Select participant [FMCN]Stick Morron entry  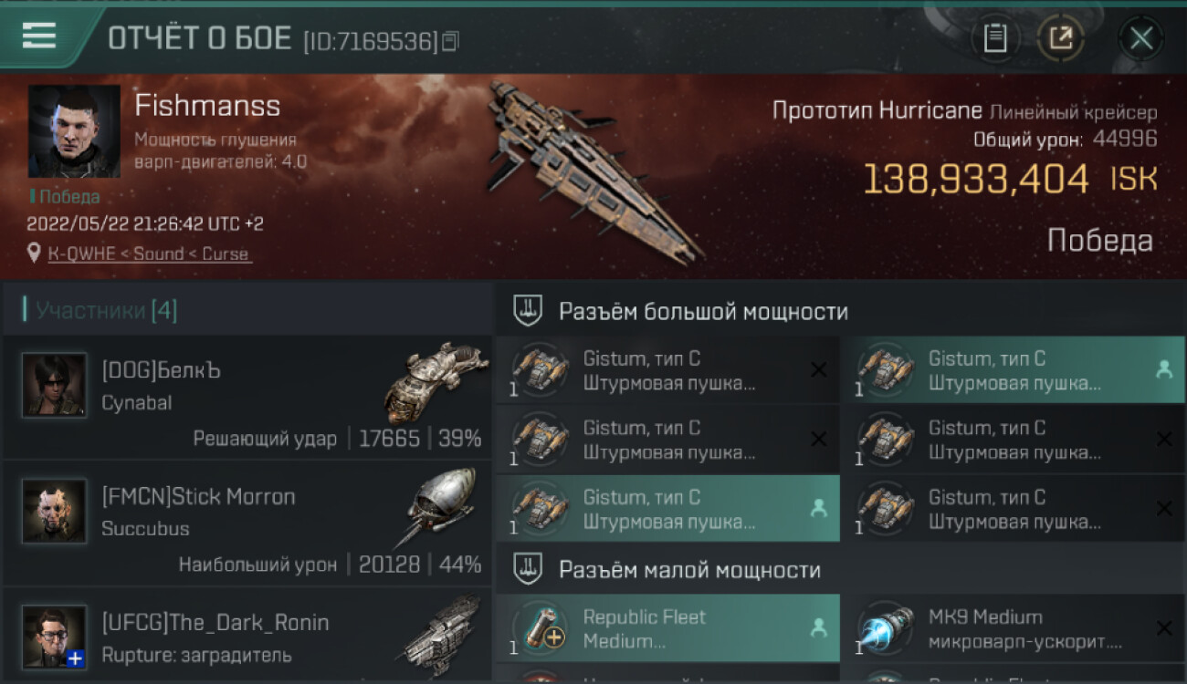click(247, 523)
